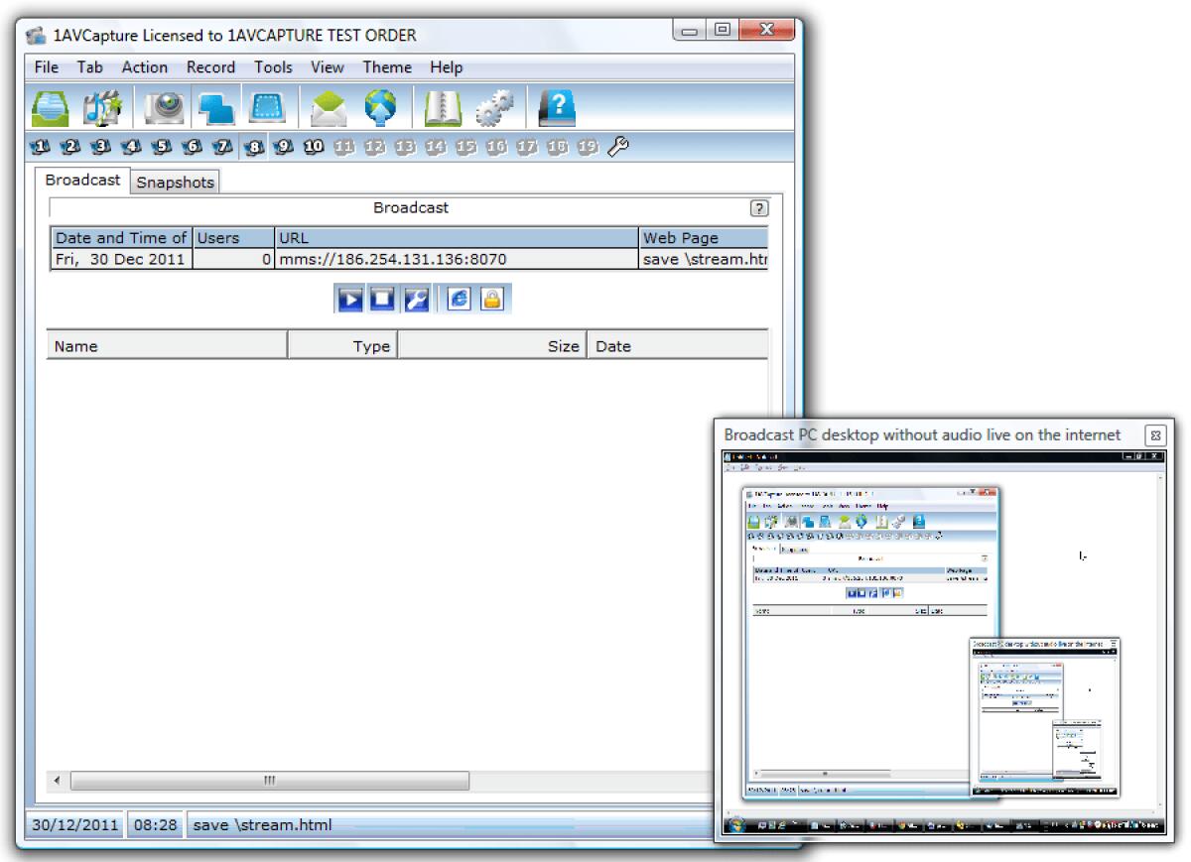Click the horizontal scrollbar below the file list
This screenshot has width=1191, height=862.
click(x=268, y=781)
